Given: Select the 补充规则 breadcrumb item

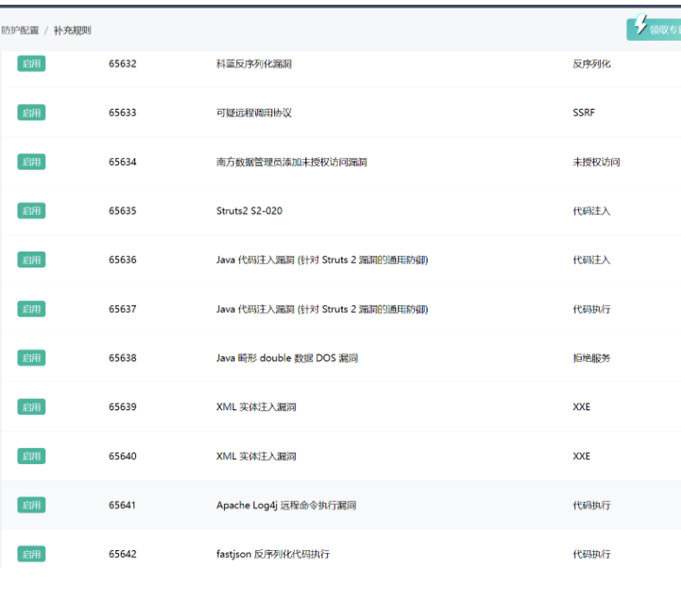Looking at the screenshot, I should point(72,30).
